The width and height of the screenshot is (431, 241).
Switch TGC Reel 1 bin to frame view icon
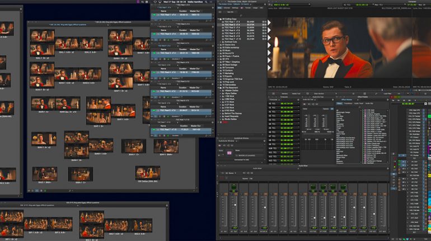click(160, 20)
